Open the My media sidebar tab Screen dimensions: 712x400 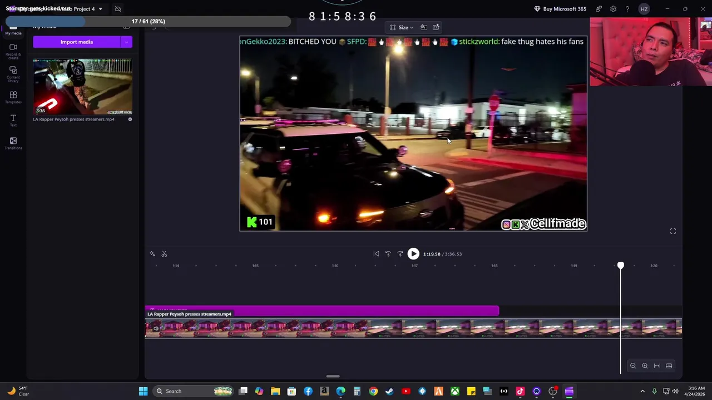click(x=13, y=30)
